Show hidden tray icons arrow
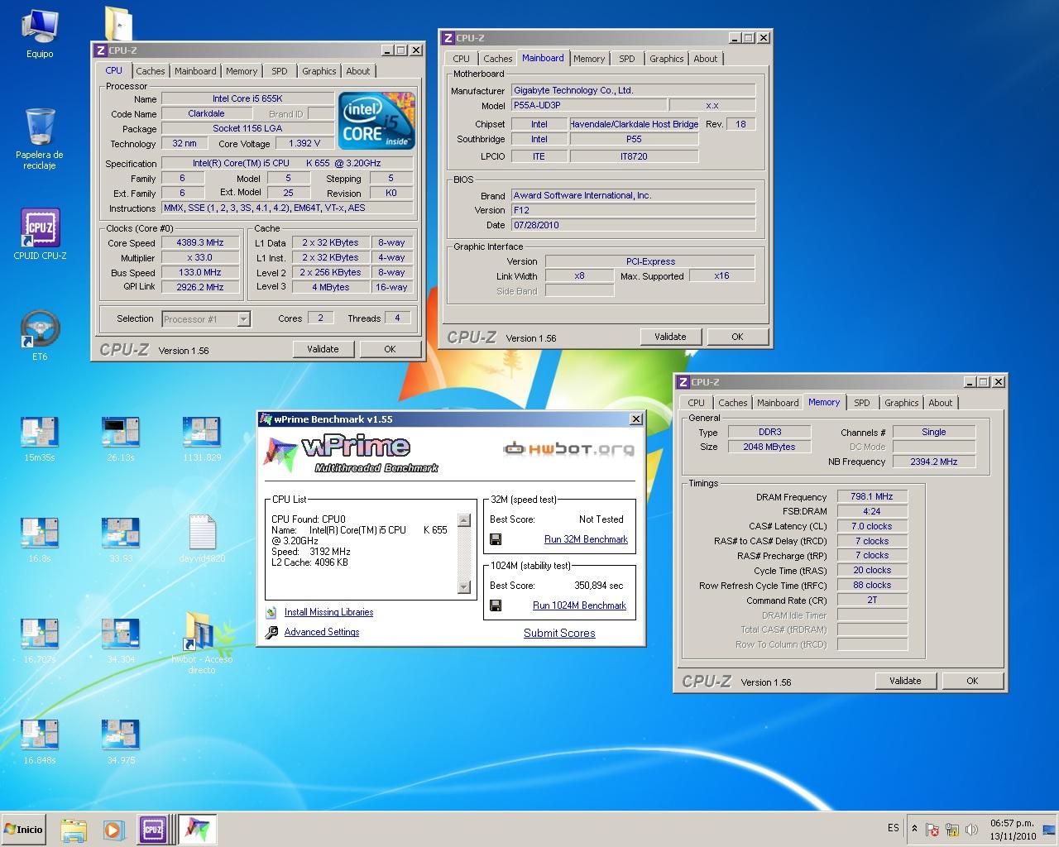 click(x=914, y=828)
